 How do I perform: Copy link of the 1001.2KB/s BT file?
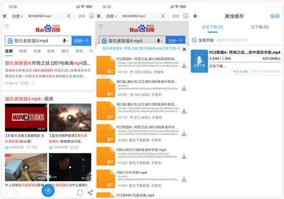[159, 72]
